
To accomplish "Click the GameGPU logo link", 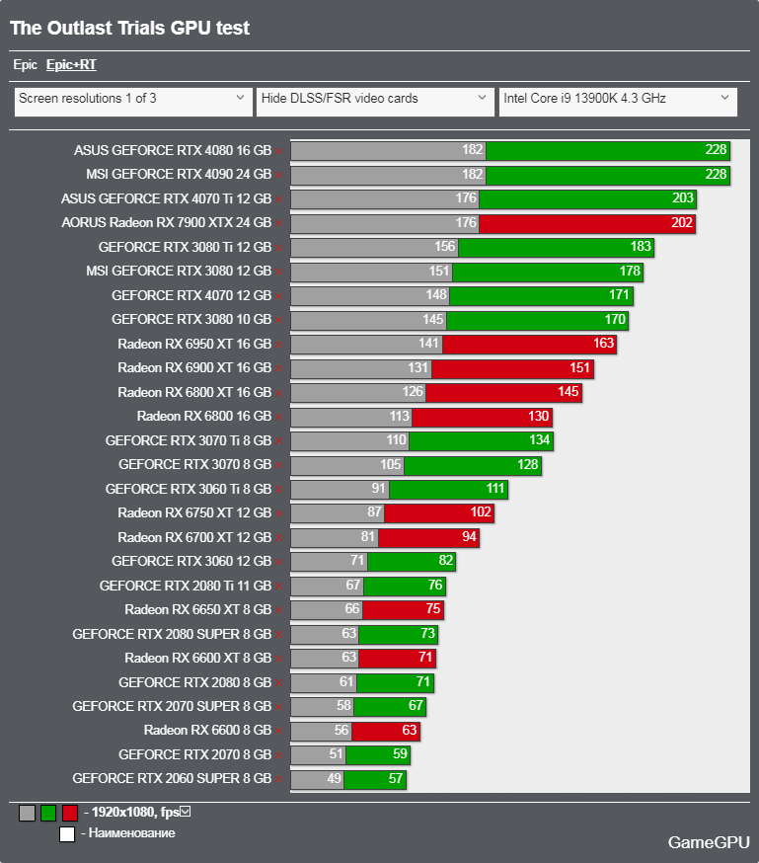I will click(x=709, y=842).
